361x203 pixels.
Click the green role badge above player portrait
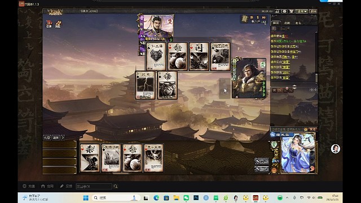click(274, 144)
